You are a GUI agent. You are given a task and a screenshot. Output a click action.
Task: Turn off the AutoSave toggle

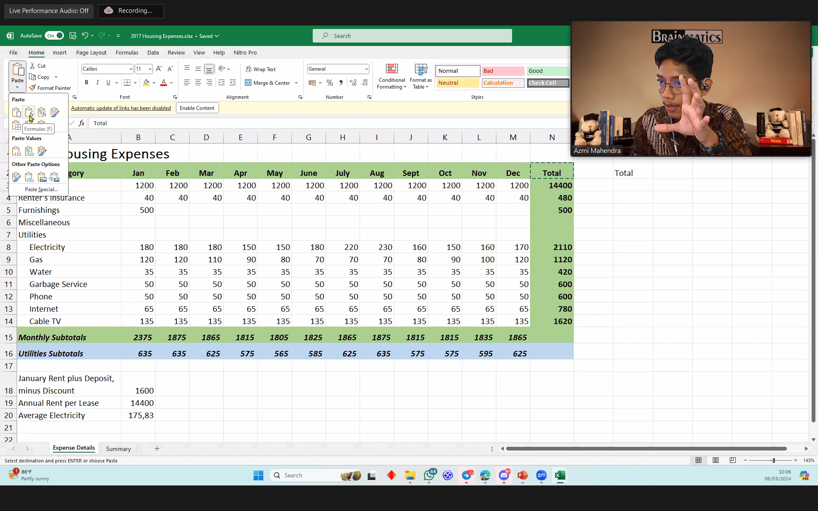pos(55,36)
